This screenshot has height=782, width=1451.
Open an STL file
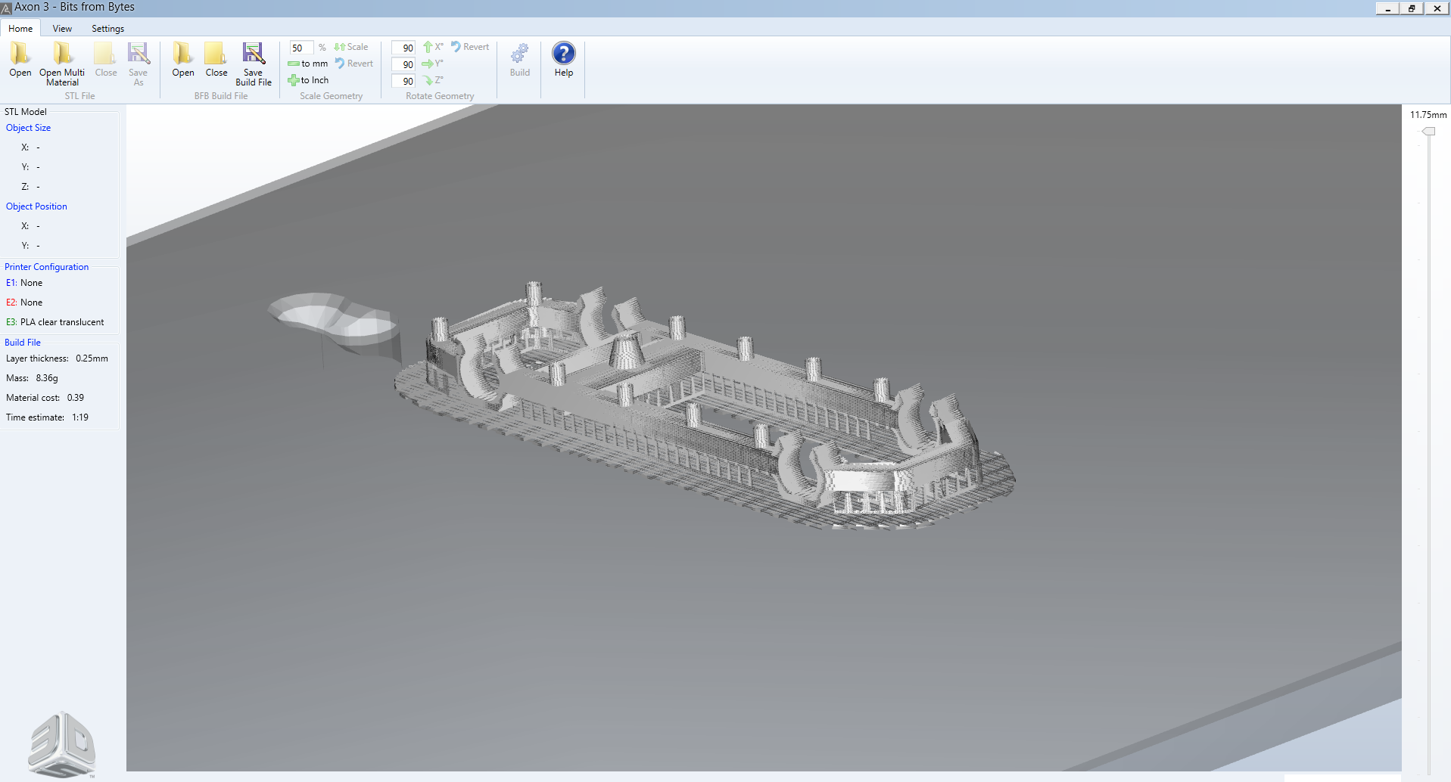point(20,59)
